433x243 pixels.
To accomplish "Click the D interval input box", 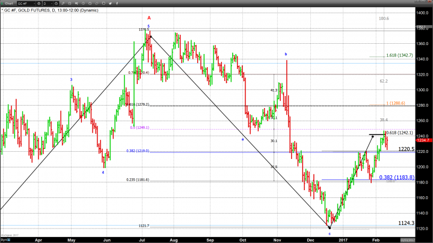I will 47,3.
